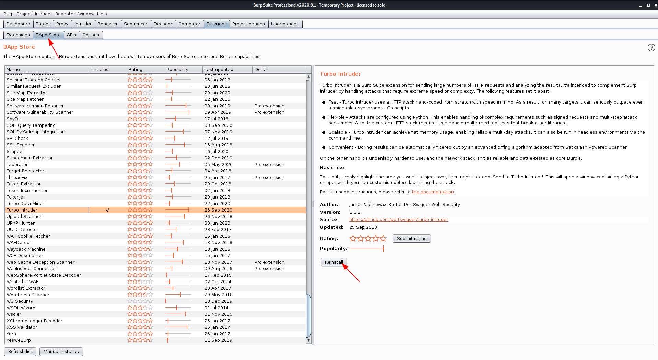Screen dimensions: 658x360
Task: Click the star rating of Upload Scanner row
Action: coord(140,217)
